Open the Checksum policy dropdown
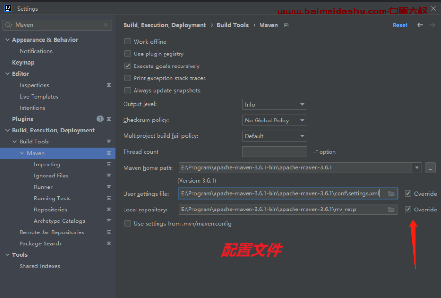 click(x=274, y=120)
